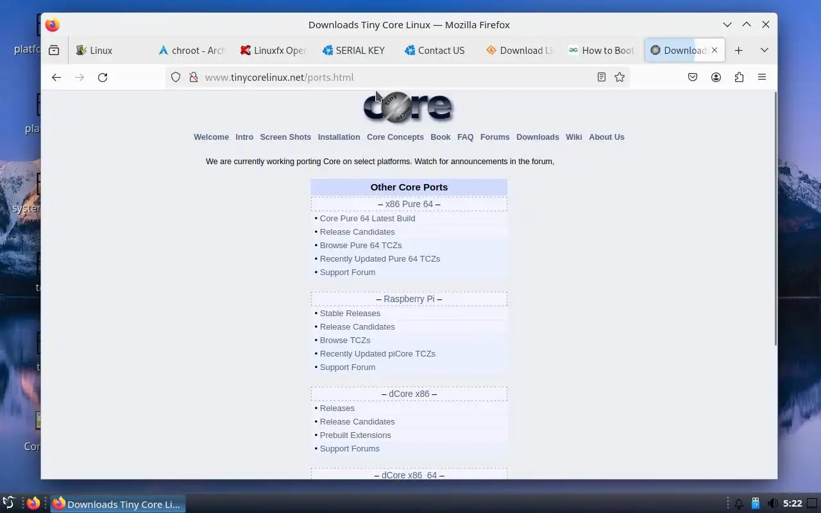The width and height of the screenshot is (821, 513).
Task: Open Recently Updated Pure 64 TCZs
Action: pos(380,259)
